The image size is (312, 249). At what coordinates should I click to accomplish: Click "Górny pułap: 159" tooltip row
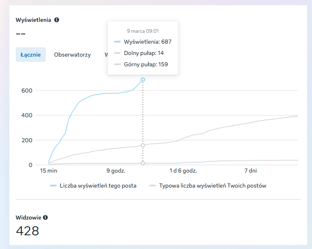click(x=146, y=64)
